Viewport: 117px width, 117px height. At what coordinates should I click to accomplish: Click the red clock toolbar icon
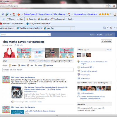click(x=14, y=14)
